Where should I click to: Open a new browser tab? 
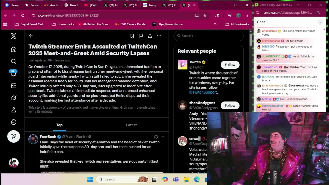pyautogui.click(x=203, y=5)
